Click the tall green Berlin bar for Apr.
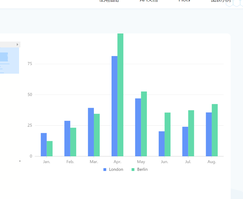 point(121,95)
